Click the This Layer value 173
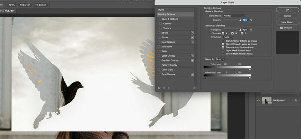 click(225, 64)
